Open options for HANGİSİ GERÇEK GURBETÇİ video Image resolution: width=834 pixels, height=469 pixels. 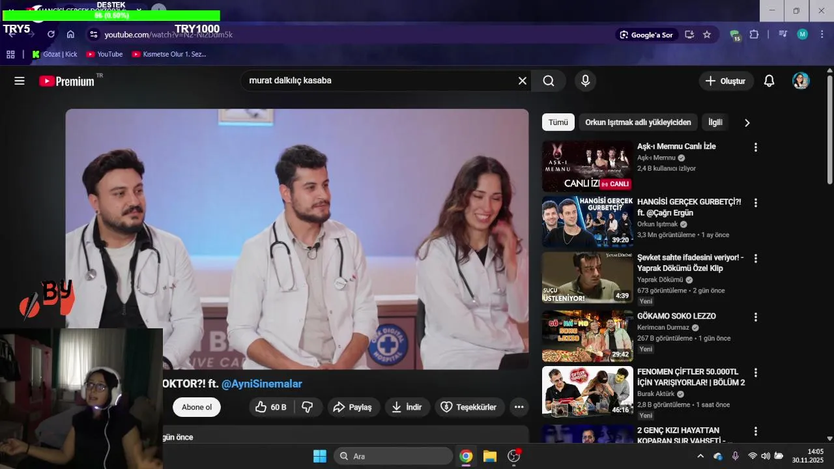point(756,203)
